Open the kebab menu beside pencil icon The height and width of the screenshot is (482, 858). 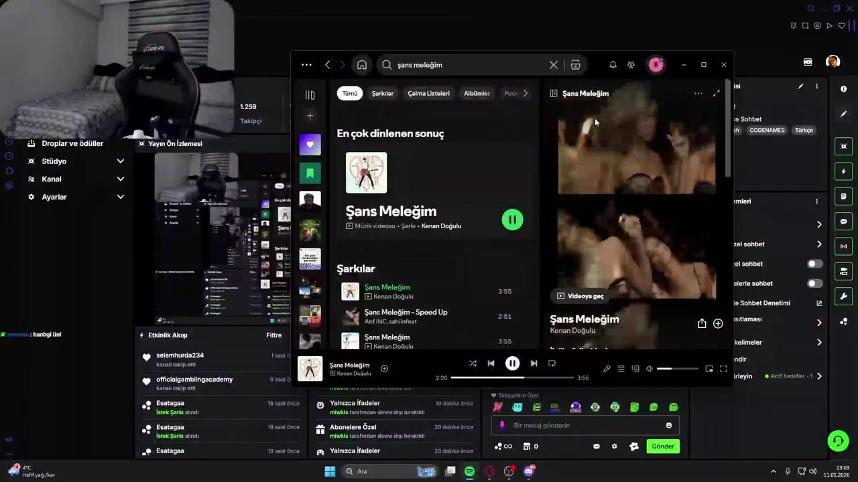tap(816, 86)
